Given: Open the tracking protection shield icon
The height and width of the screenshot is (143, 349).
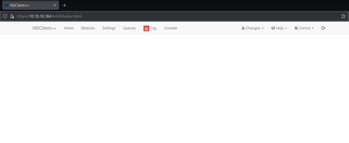Looking at the screenshot, I should point(5,16).
